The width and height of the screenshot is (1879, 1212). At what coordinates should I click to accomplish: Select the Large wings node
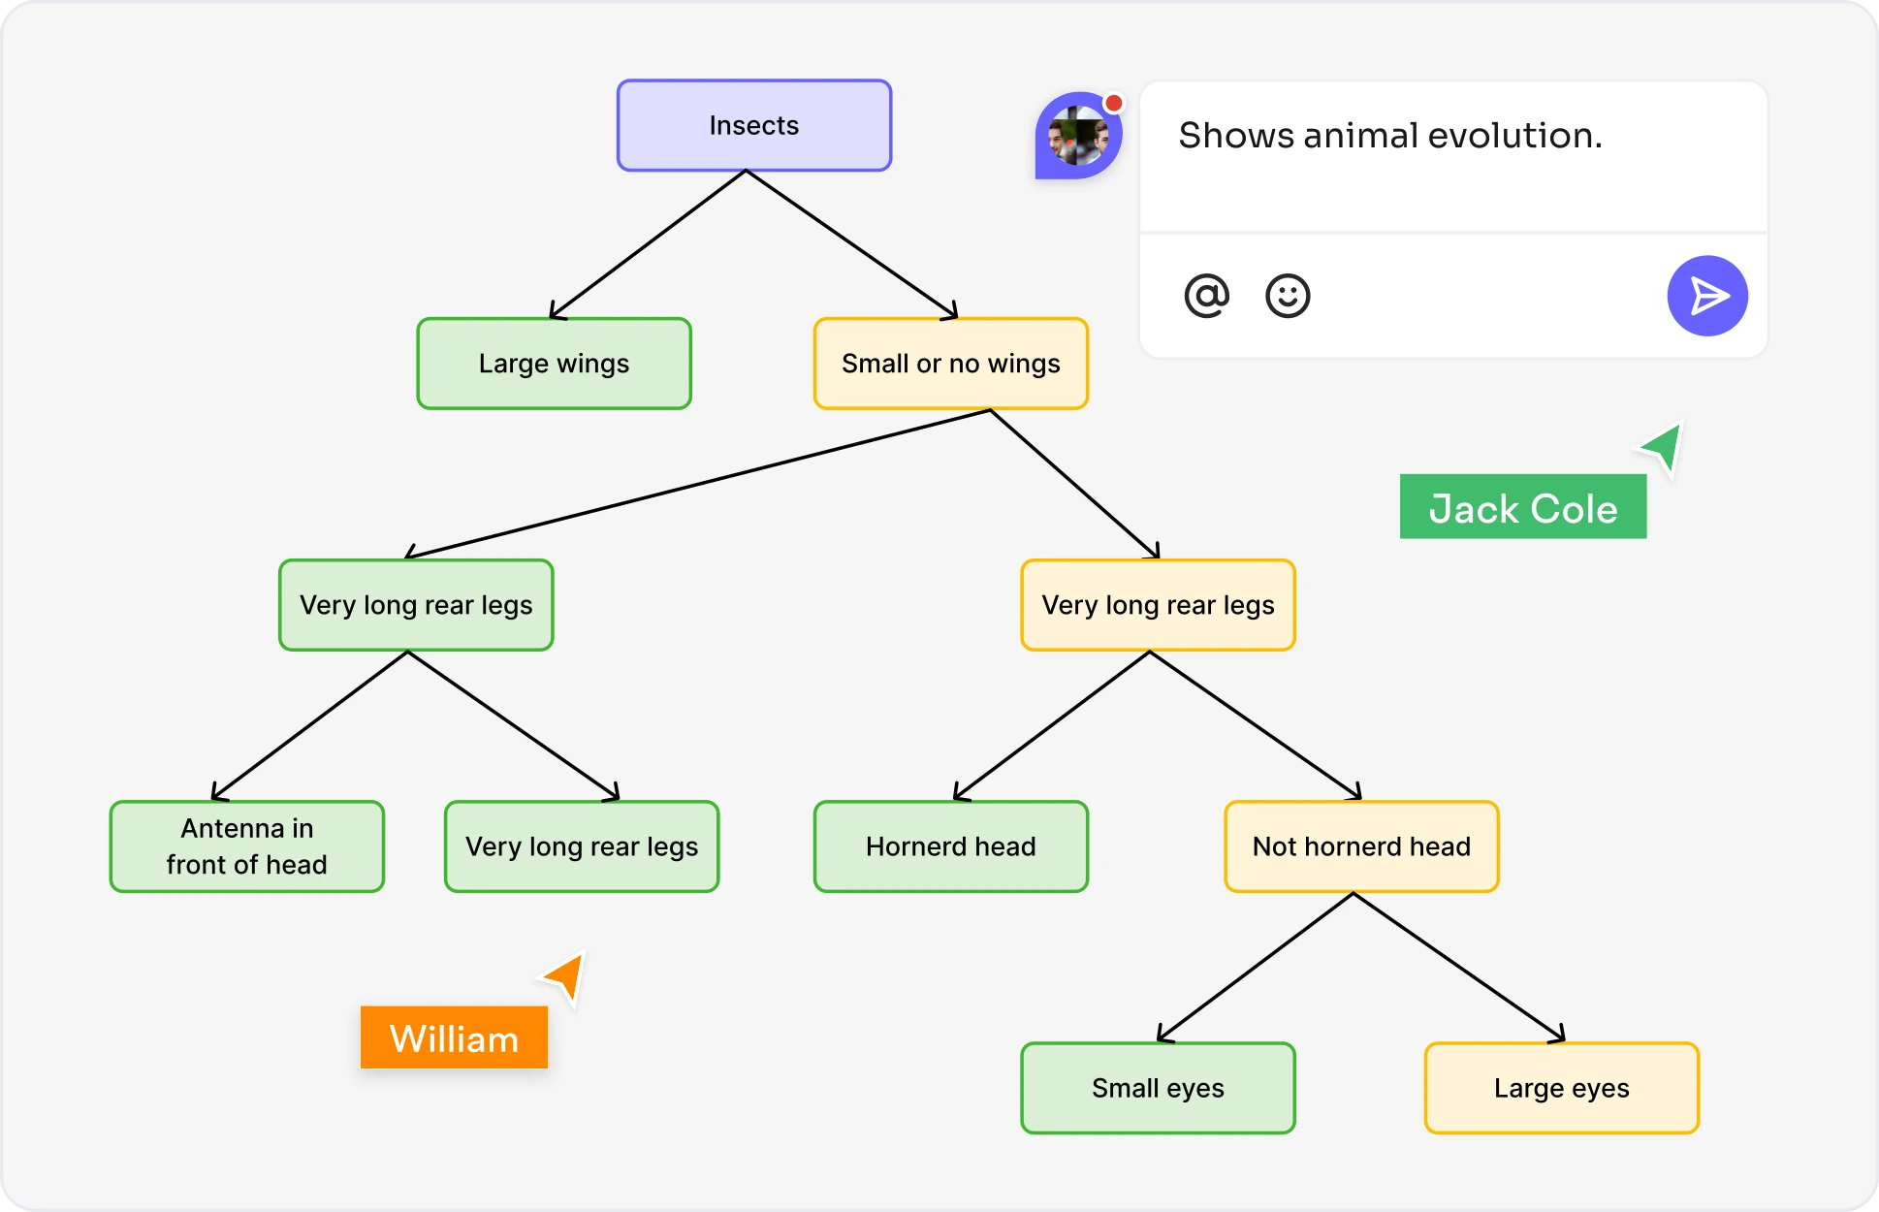tap(554, 364)
